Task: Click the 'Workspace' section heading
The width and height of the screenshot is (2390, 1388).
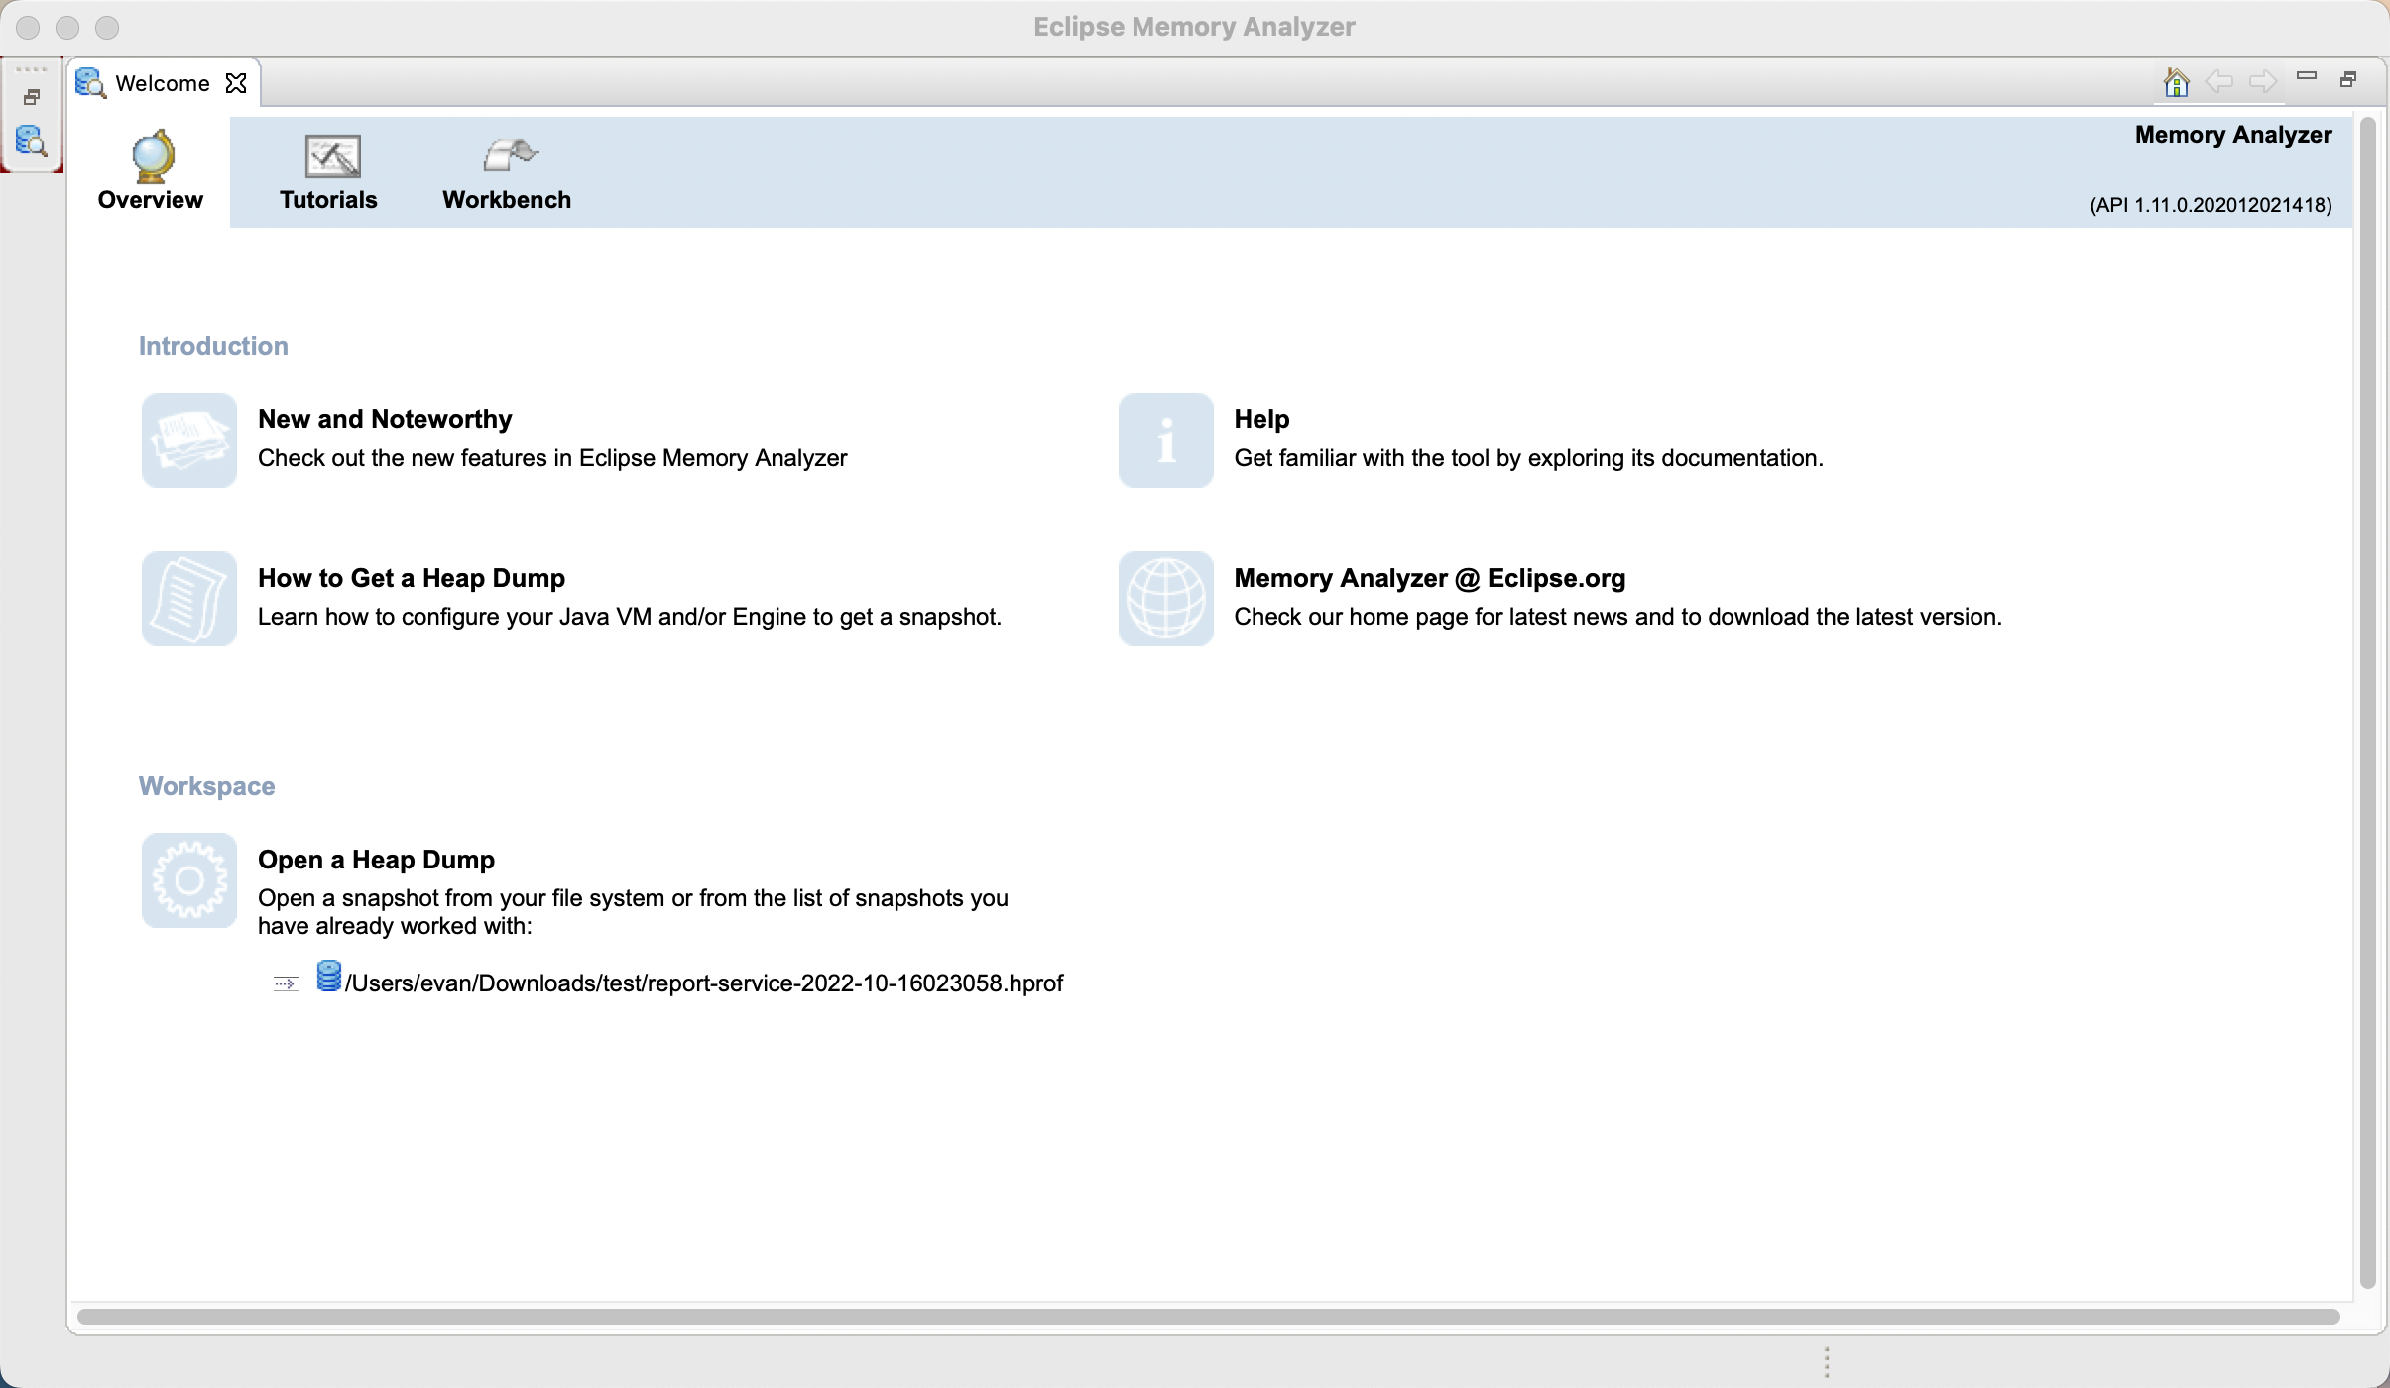Action: (x=207, y=786)
